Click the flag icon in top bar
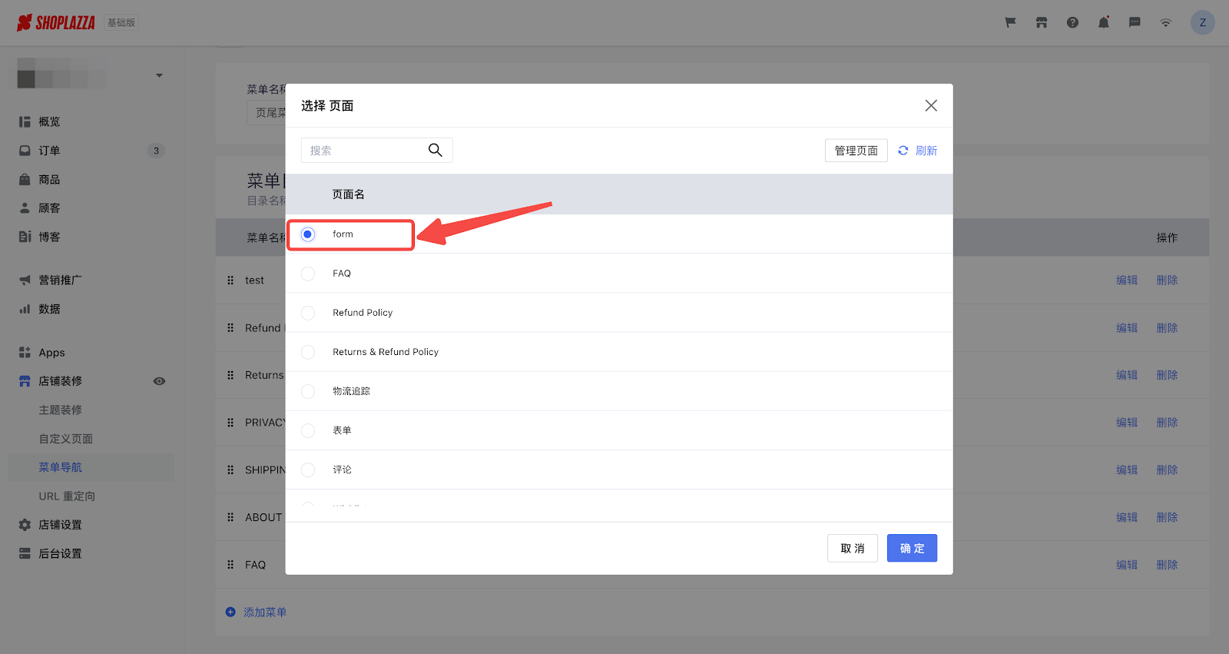 coord(1010,23)
